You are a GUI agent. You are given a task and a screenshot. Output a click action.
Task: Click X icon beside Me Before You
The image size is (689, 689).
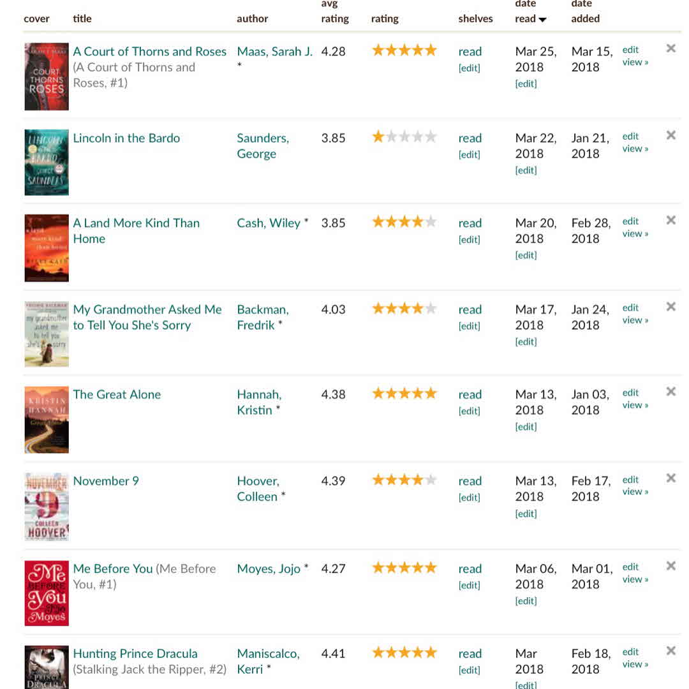tap(670, 566)
